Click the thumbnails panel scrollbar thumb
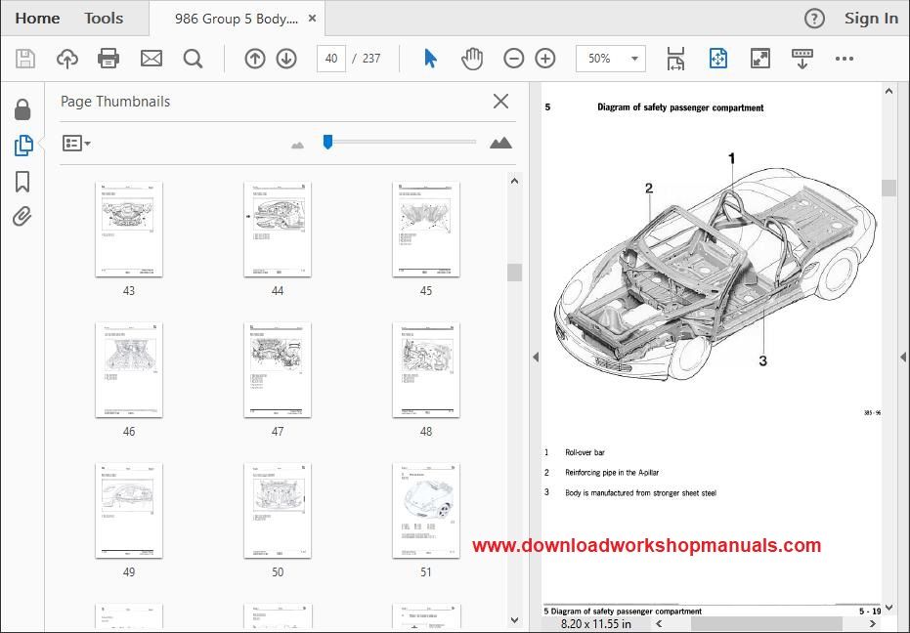910x633 pixels. (x=514, y=273)
